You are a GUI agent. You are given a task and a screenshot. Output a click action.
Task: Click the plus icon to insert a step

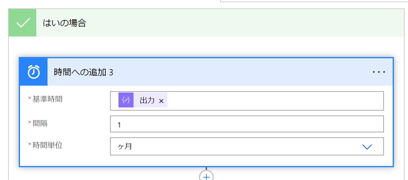coord(206,177)
